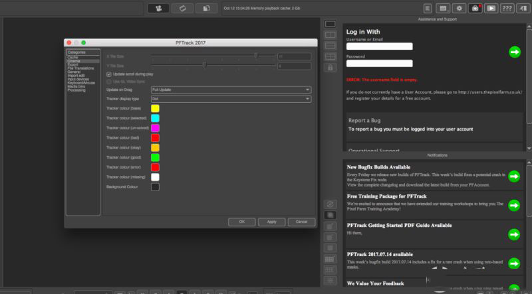Open the Update on Drag dropdown
This screenshot has height=294, width=532.
pyautogui.click(x=231, y=90)
